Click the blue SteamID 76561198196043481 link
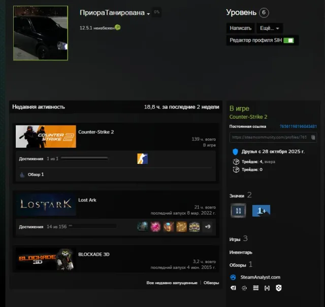 (298, 126)
